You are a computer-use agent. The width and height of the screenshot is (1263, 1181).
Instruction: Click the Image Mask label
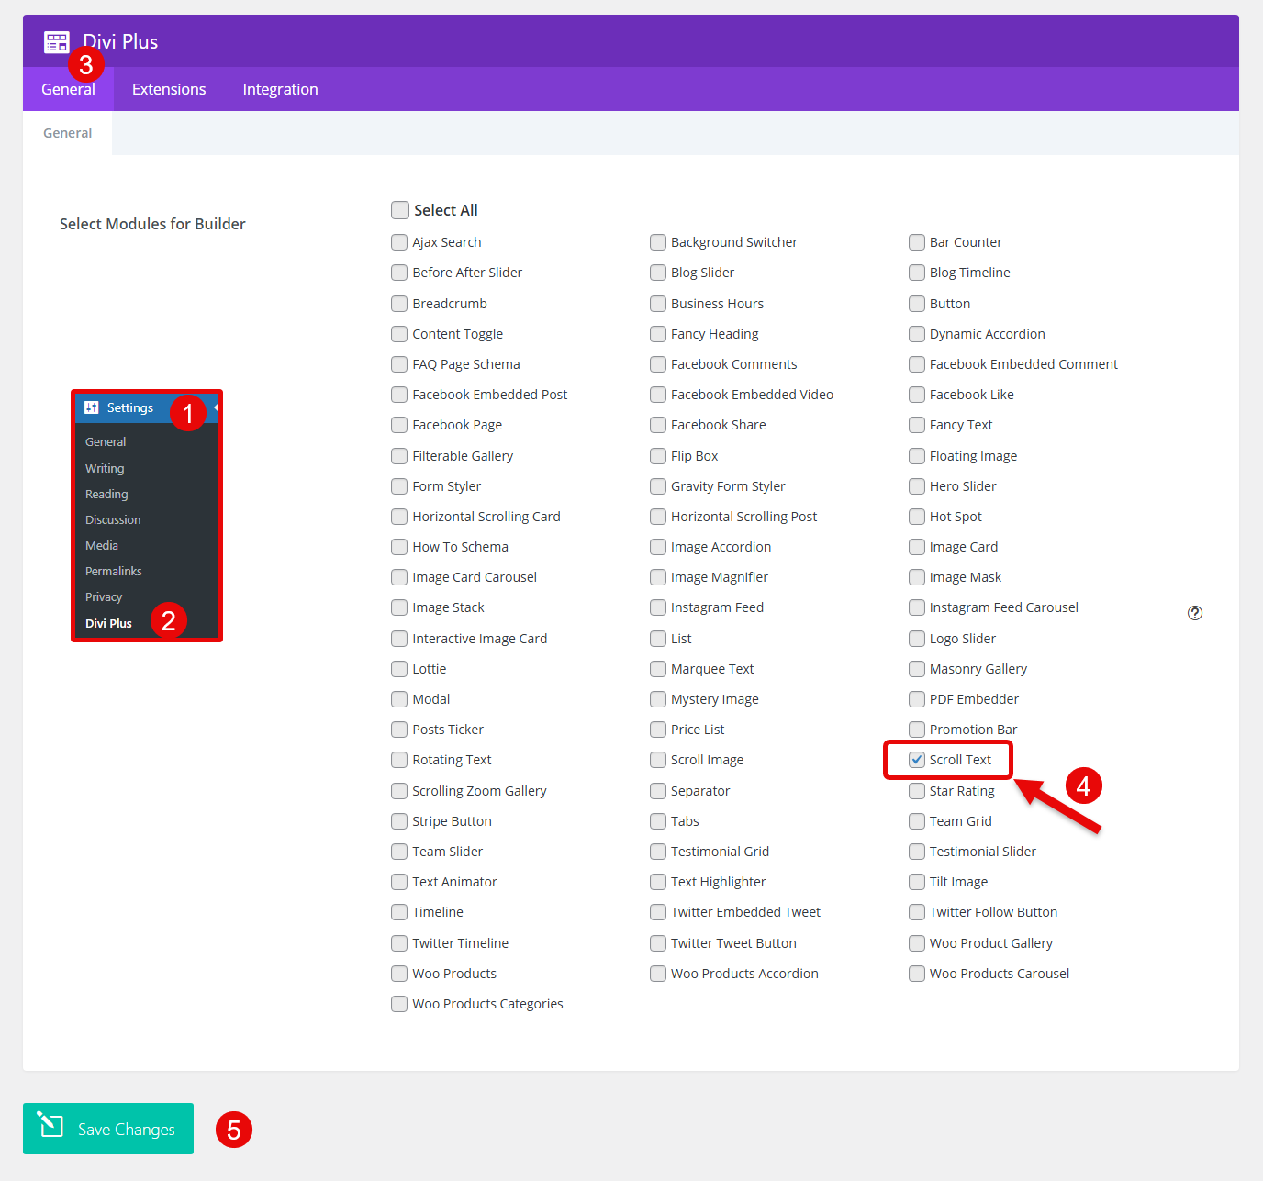click(x=966, y=577)
